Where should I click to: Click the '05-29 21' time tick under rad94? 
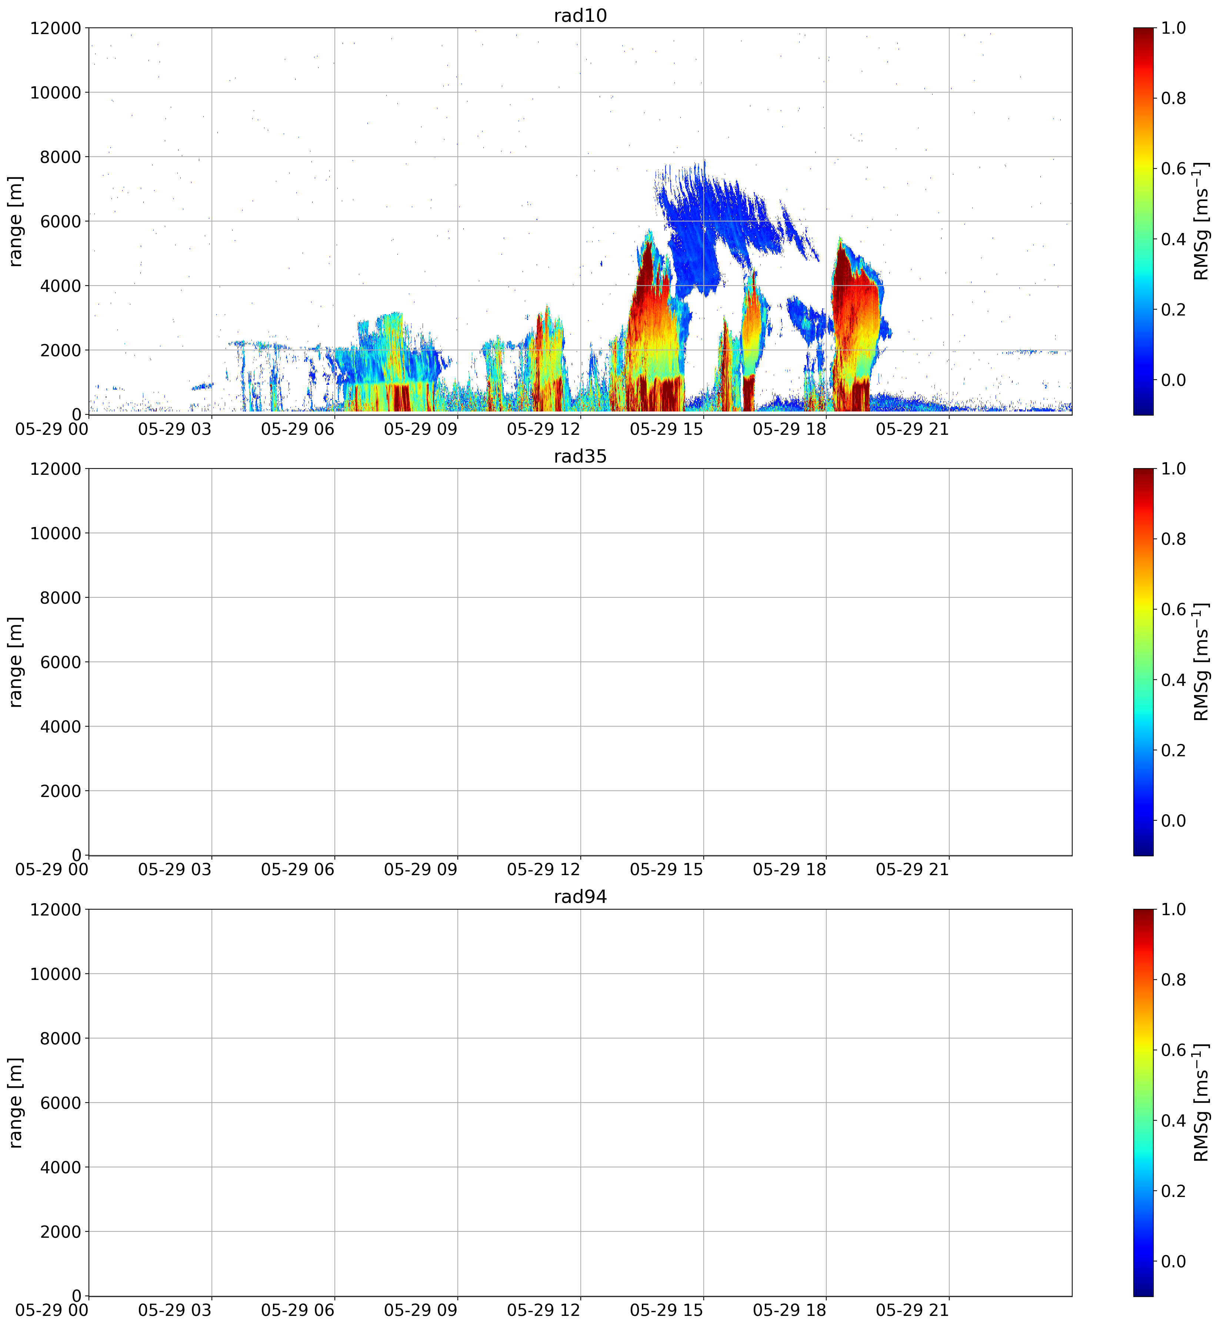tap(912, 1310)
